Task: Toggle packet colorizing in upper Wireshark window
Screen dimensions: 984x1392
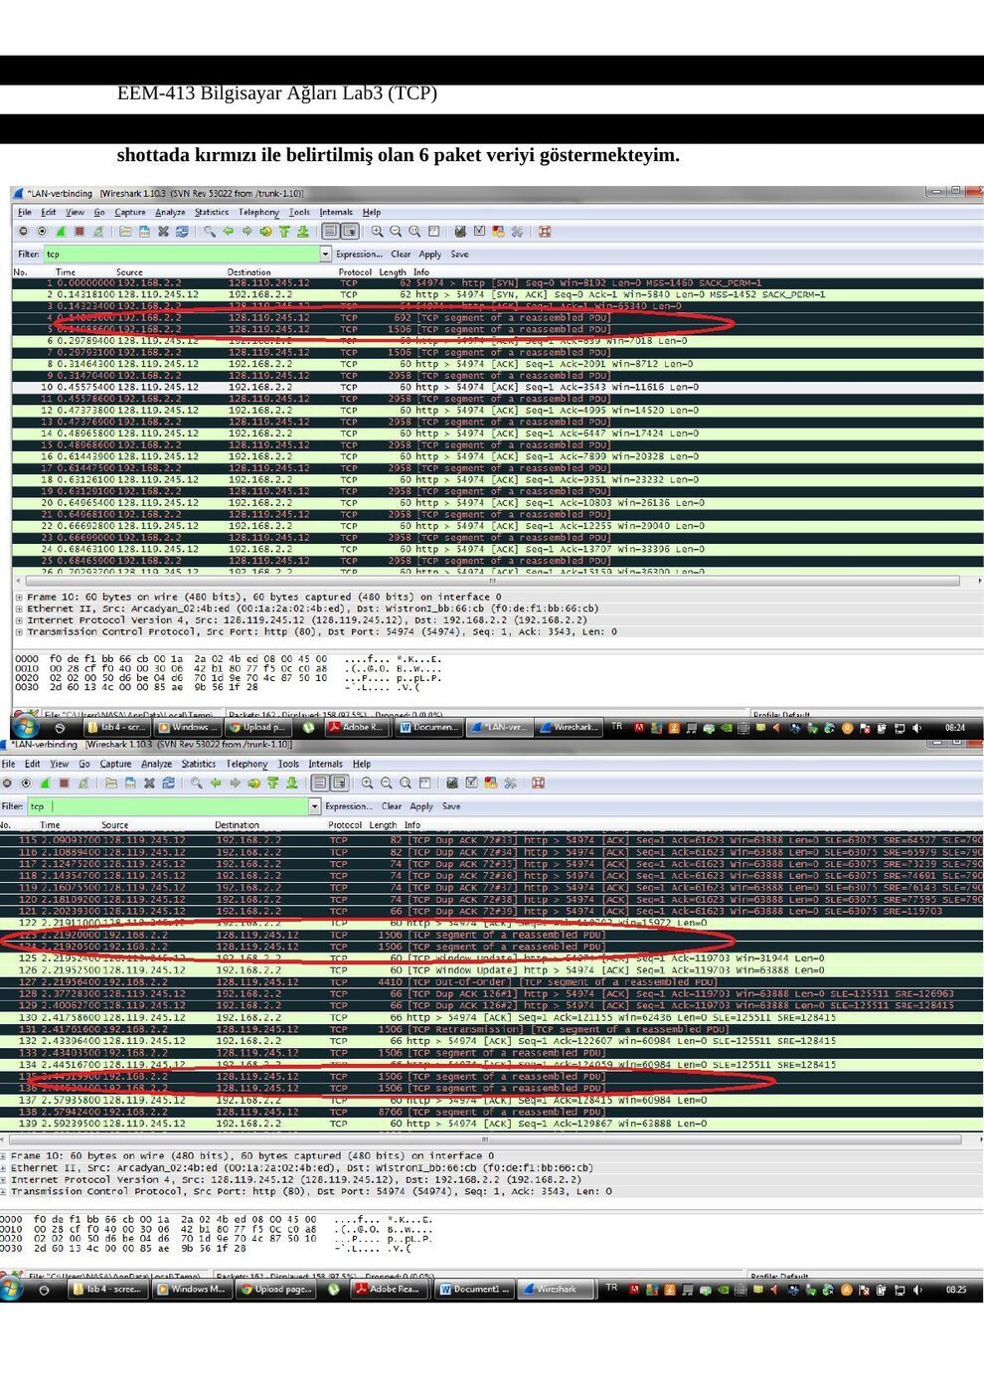Action: tap(331, 232)
